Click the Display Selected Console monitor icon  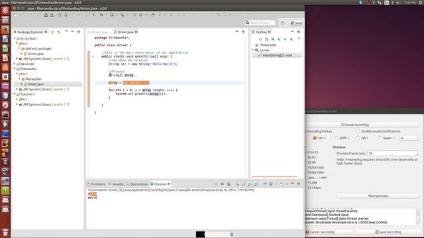[271, 184]
